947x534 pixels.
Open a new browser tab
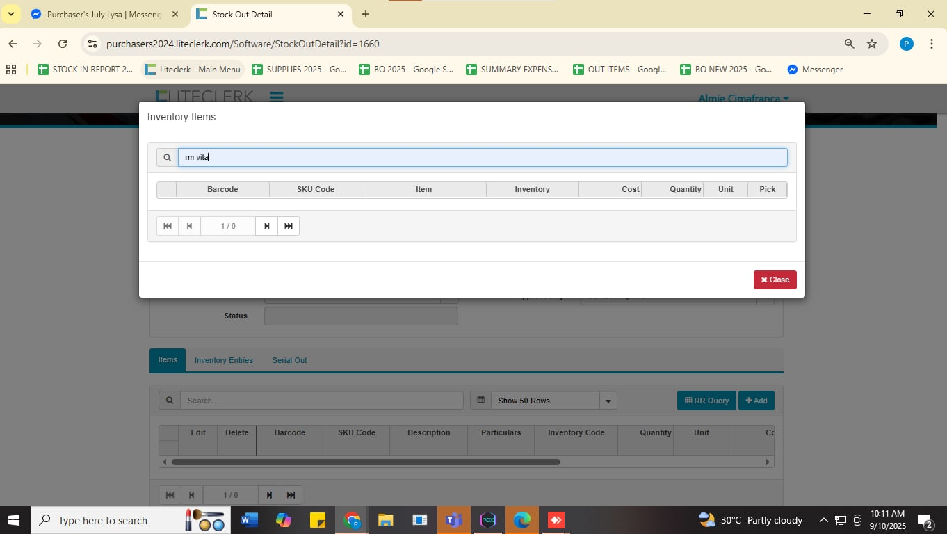coord(366,14)
